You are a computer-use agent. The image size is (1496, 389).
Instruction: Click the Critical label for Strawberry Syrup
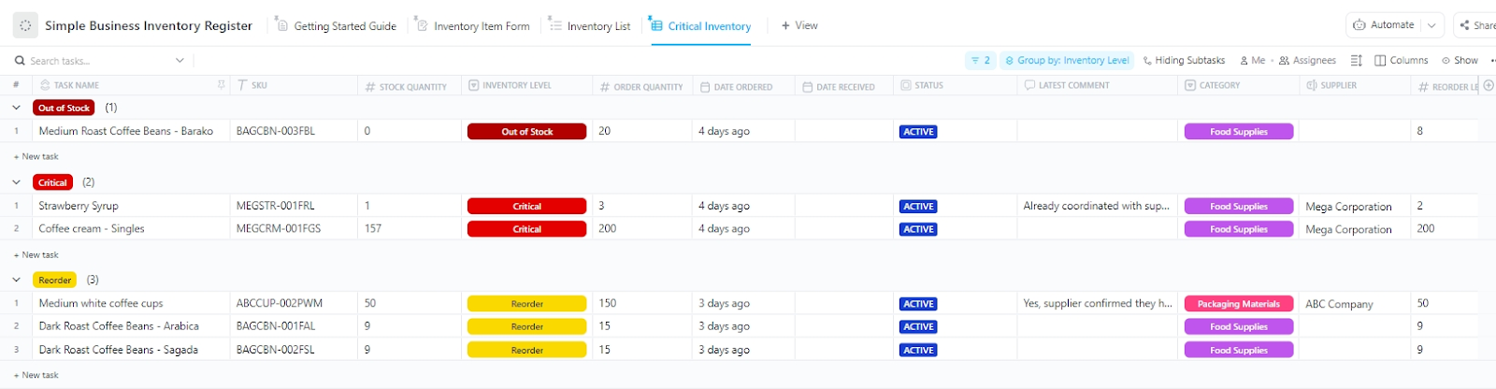point(526,207)
